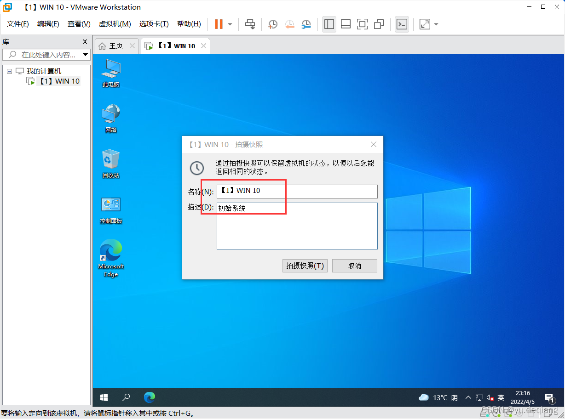This screenshot has width=565, height=419.
Task: Click the VMware Workstation title bar logo
Action: click(x=7, y=7)
